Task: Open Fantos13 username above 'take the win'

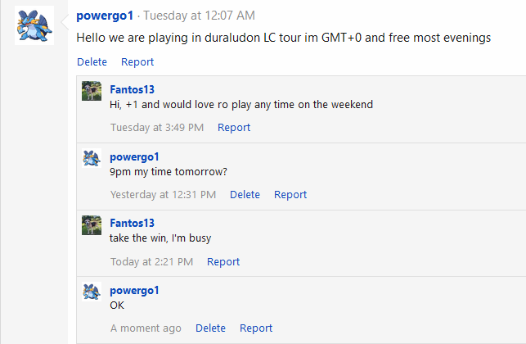Action: coord(133,223)
